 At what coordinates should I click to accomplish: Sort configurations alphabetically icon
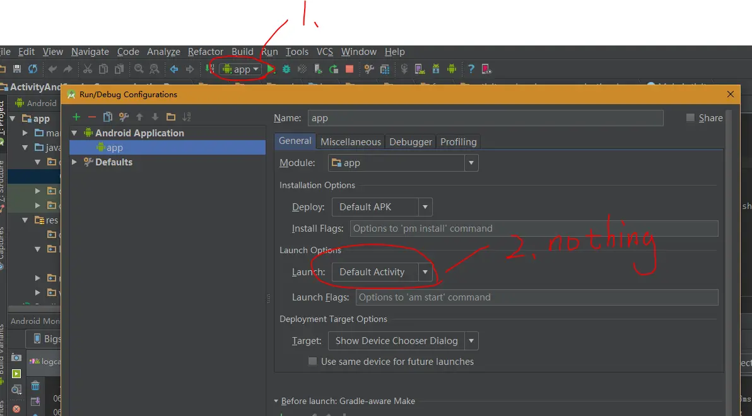click(x=187, y=117)
